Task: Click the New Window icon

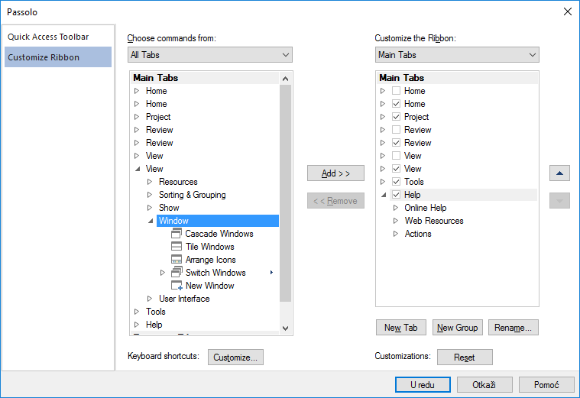Action: 177,286
